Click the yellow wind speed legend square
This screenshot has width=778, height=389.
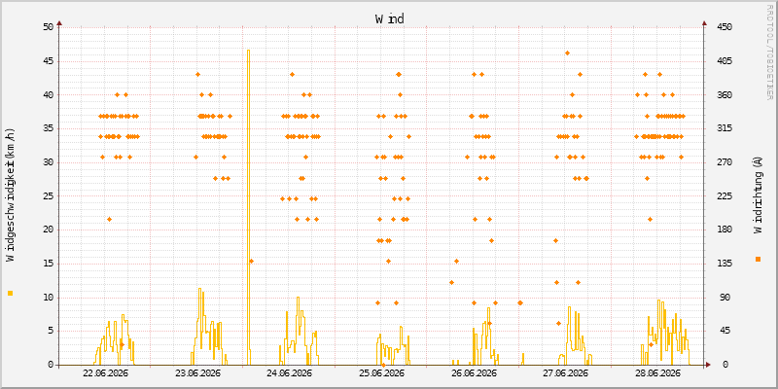10,294
